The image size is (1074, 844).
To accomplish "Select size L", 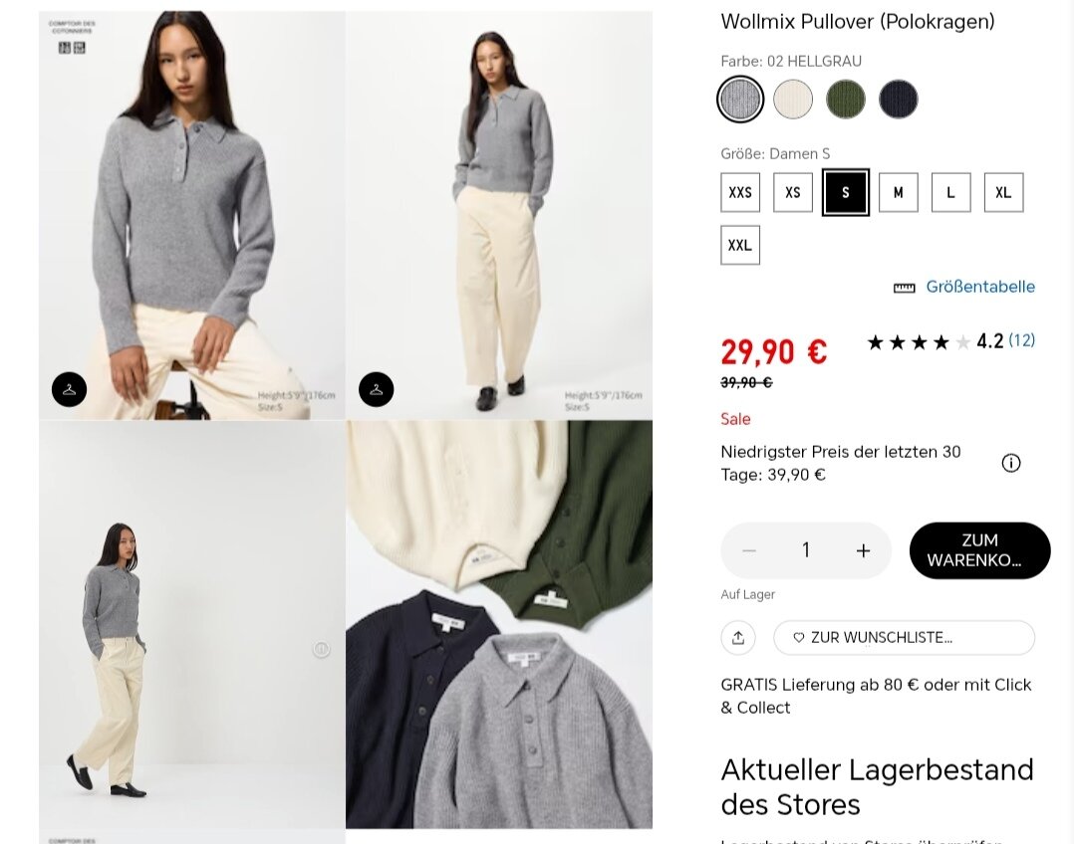I will [950, 192].
